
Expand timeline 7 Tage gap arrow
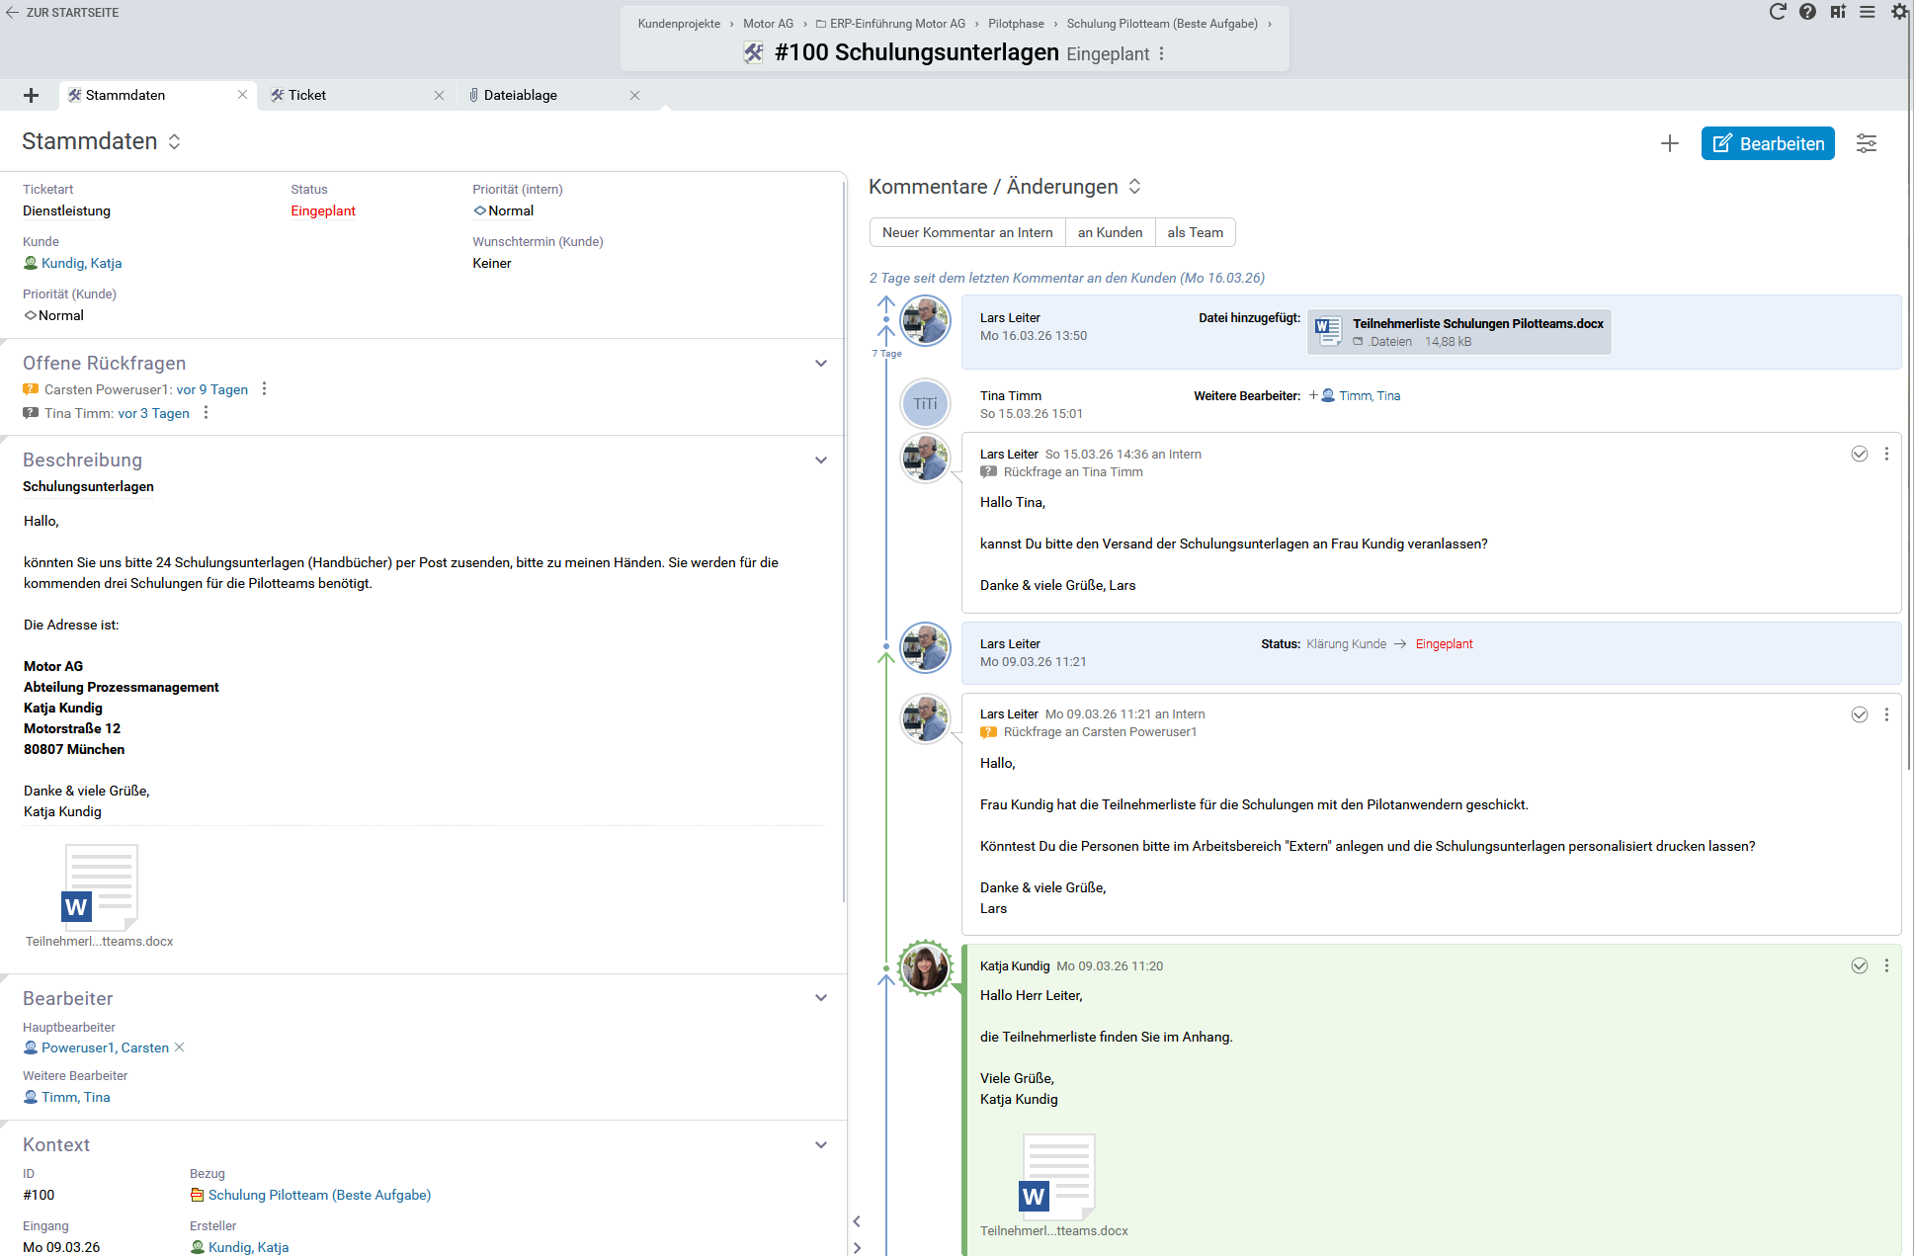coord(886,334)
